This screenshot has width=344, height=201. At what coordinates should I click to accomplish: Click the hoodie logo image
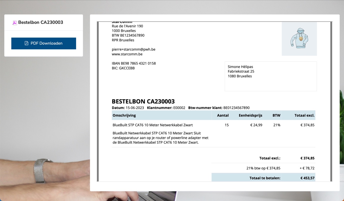click(299, 39)
